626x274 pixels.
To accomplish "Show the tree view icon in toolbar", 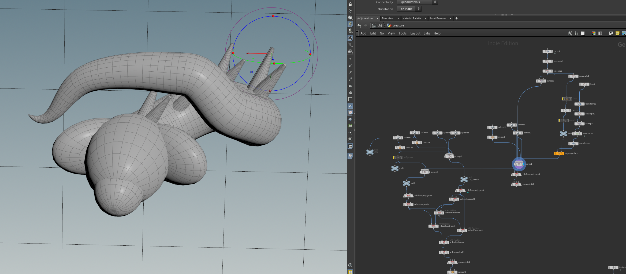I will pyautogui.click(x=576, y=33).
